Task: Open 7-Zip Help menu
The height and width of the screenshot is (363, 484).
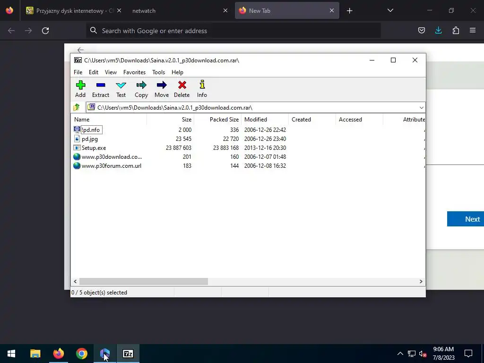Action: pyautogui.click(x=178, y=72)
